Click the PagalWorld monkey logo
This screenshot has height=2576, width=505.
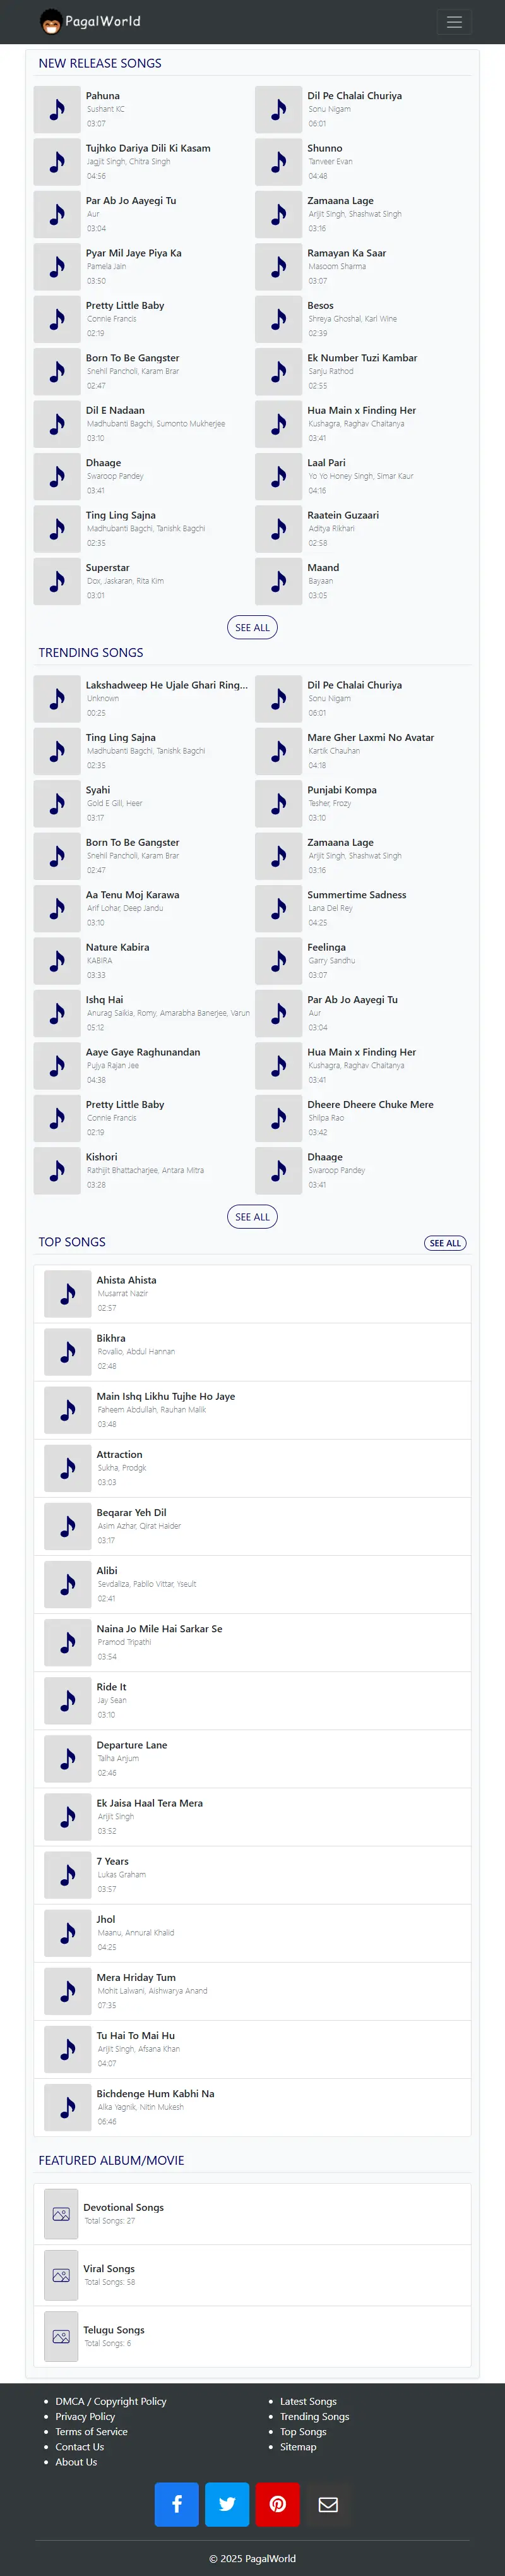(50, 21)
